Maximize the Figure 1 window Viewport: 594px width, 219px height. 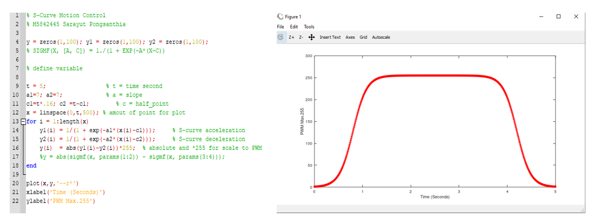[558, 16]
